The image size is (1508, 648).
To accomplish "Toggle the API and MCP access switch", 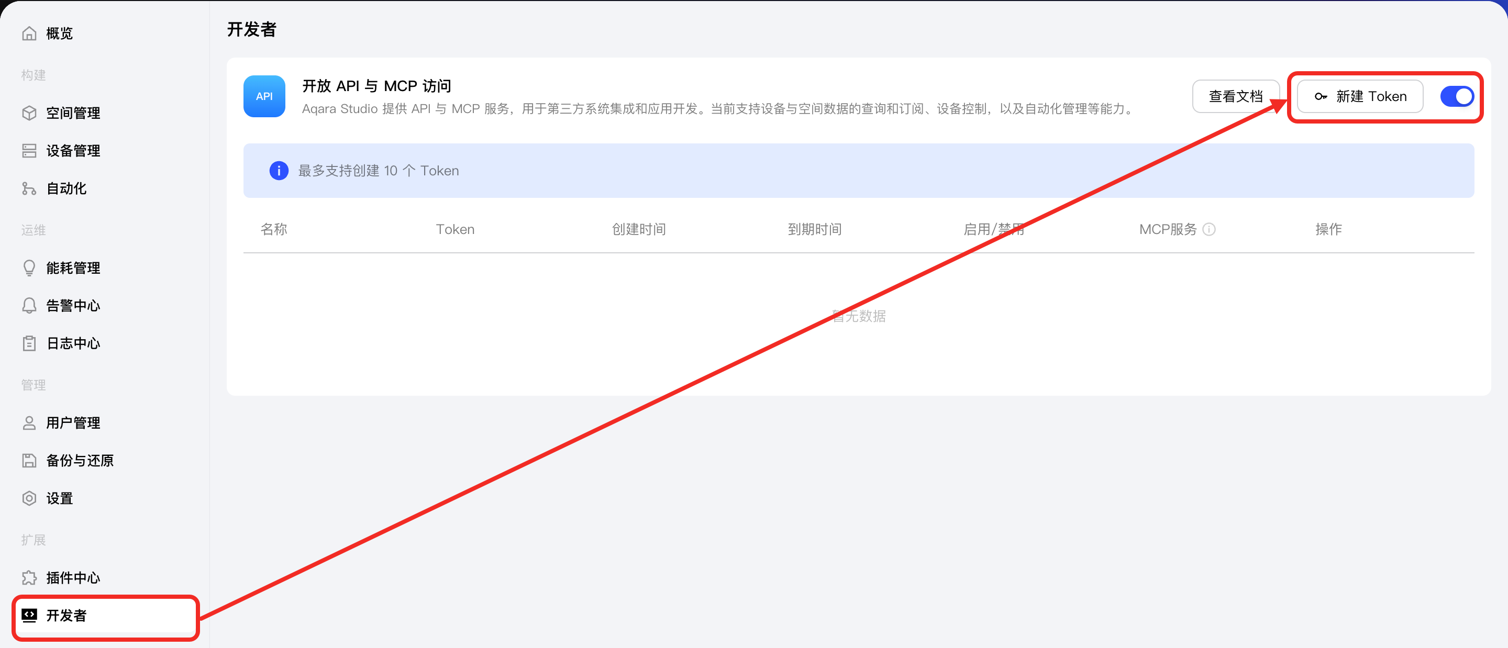I will point(1457,97).
